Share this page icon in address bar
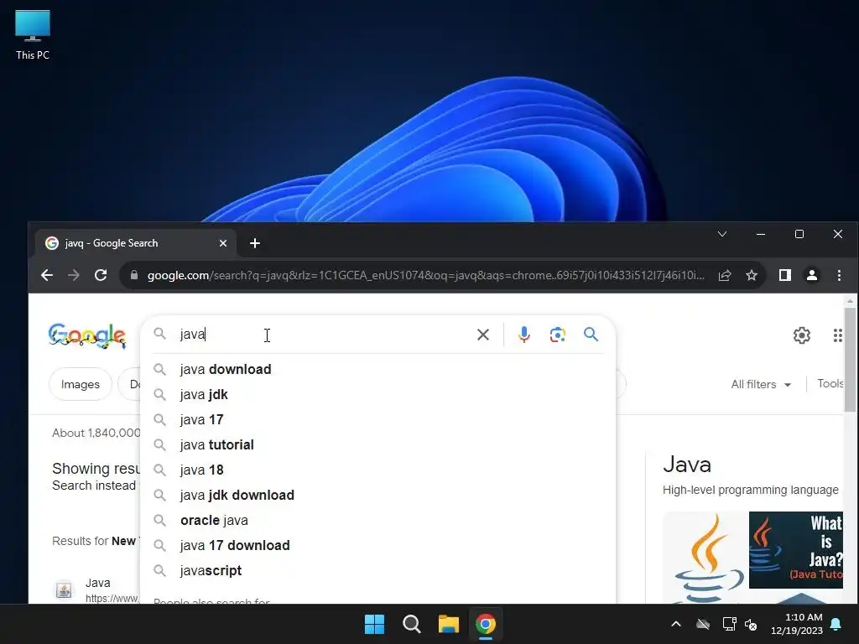The width and height of the screenshot is (859, 644). tap(725, 275)
